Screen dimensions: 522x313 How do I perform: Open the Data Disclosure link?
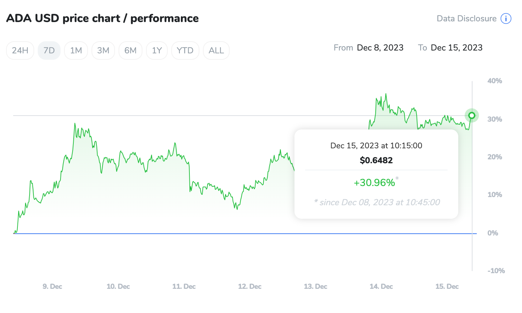(466, 18)
